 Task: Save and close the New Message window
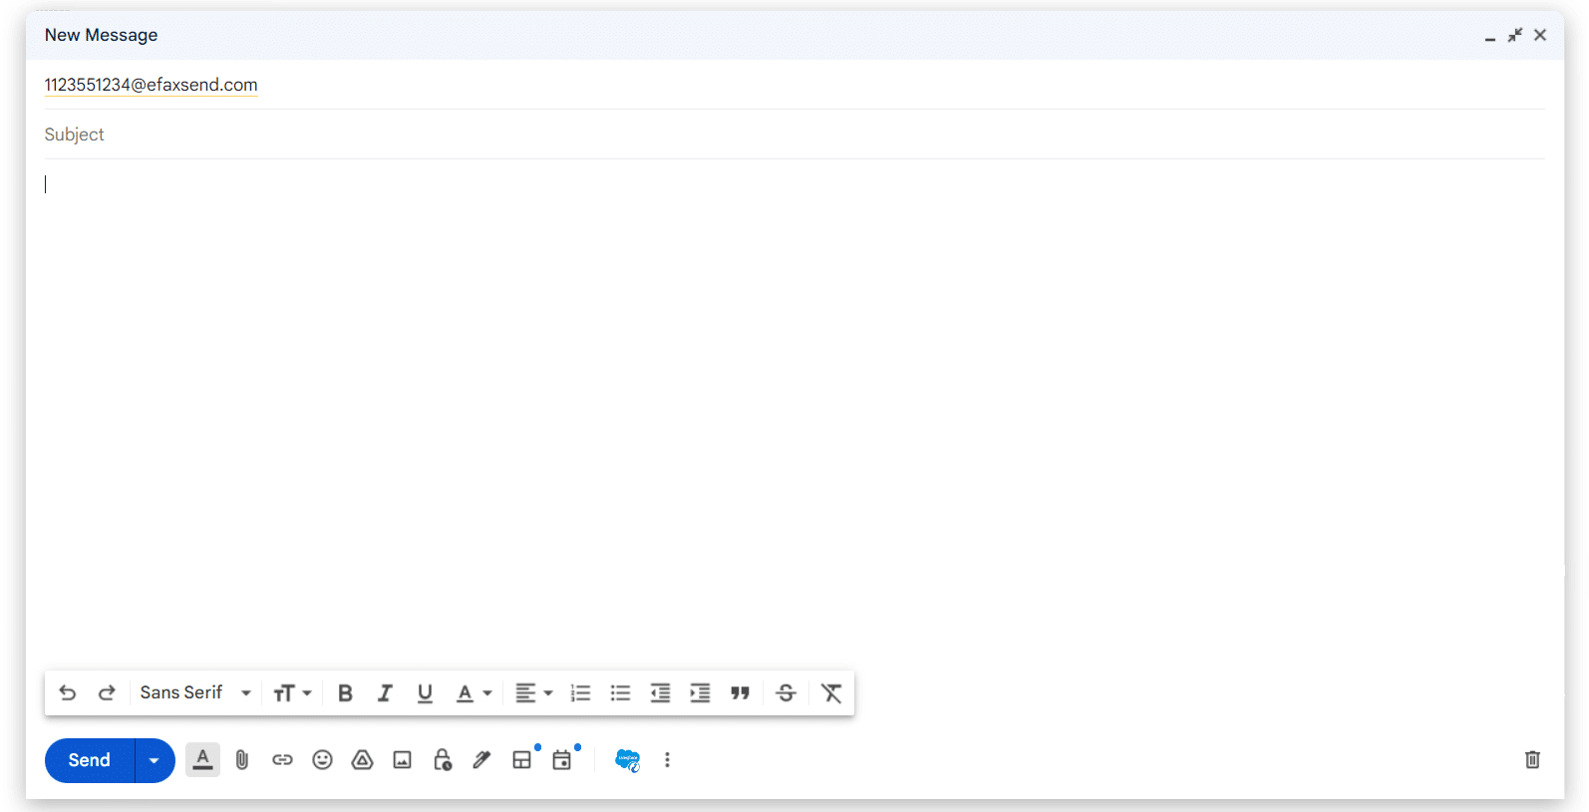[1540, 35]
